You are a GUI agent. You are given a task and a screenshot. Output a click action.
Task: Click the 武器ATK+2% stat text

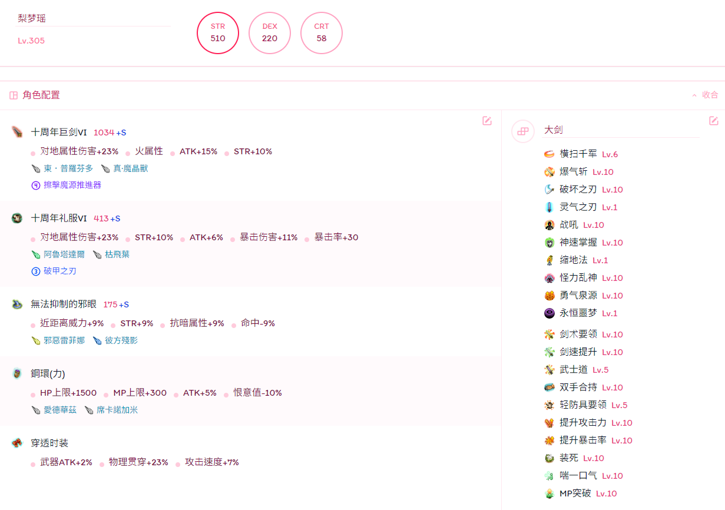pyautogui.click(x=66, y=462)
